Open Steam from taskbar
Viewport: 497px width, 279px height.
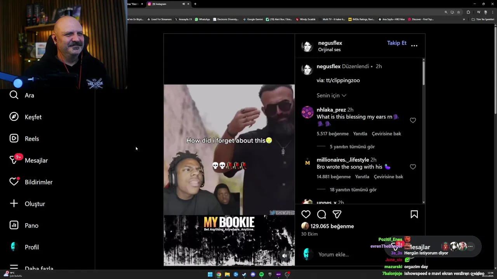(x=244, y=274)
